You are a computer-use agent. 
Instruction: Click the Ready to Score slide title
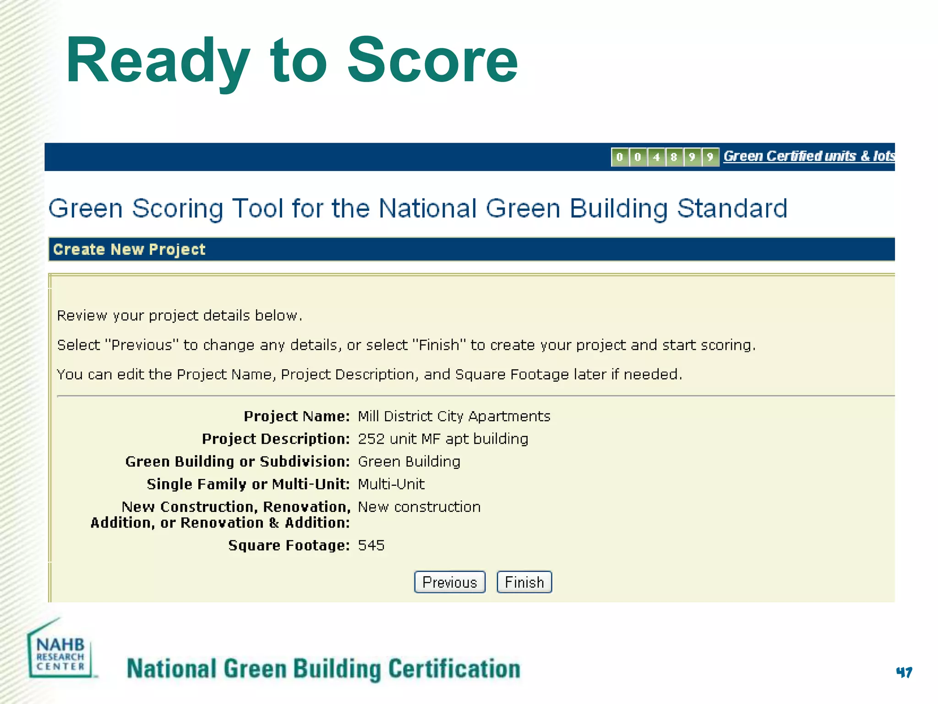pyautogui.click(x=292, y=60)
